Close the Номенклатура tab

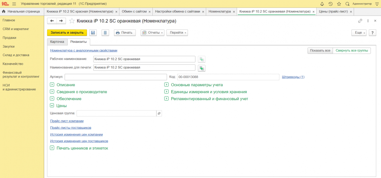(x=234, y=11)
